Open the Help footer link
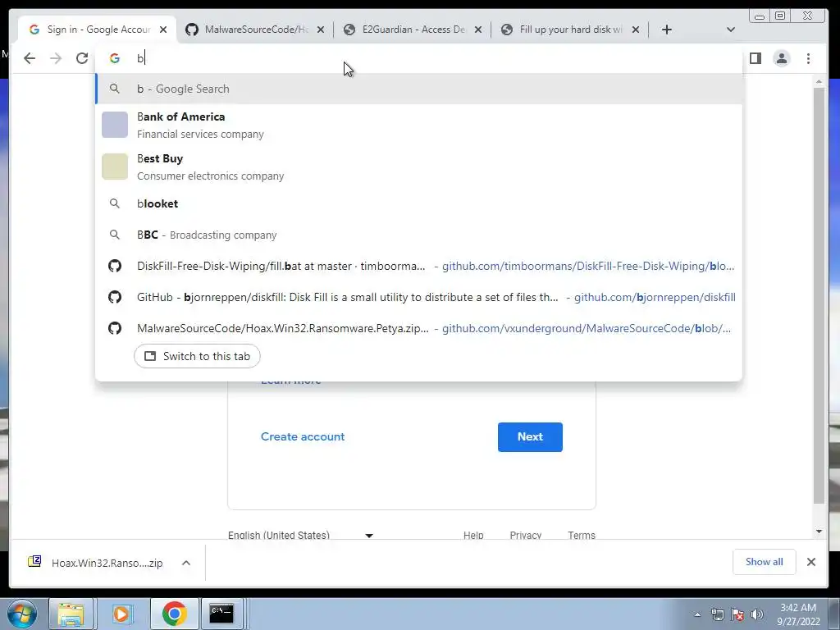The image size is (840, 630). point(473,535)
